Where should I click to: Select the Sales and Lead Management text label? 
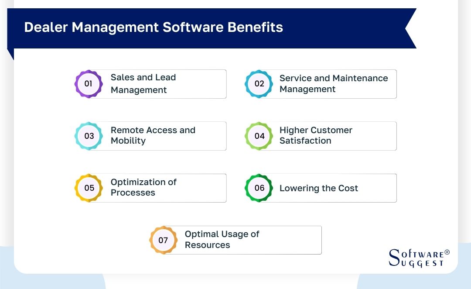pos(144,83)
